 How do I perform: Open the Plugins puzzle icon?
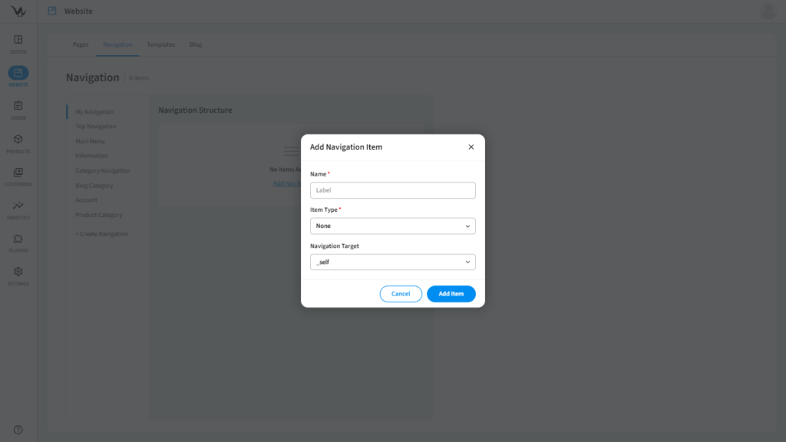click(18, 239)
